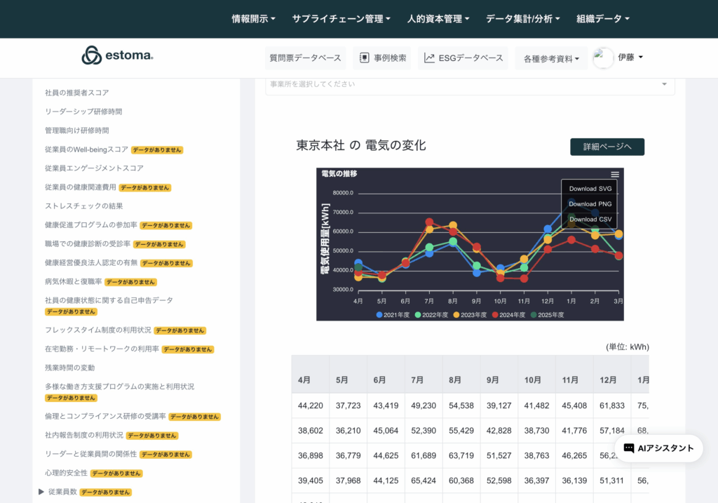Screen dimensions: 718x503
Task: Open the chart hamburger menu icon
Action: point(615,175)
